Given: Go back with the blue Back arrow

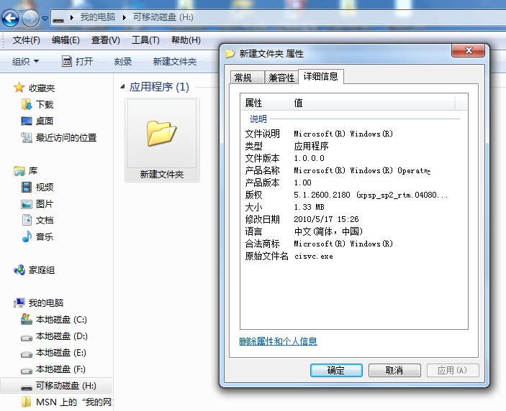Looking at the screenshot, I should pyautogui.click(x=11, y=18).
